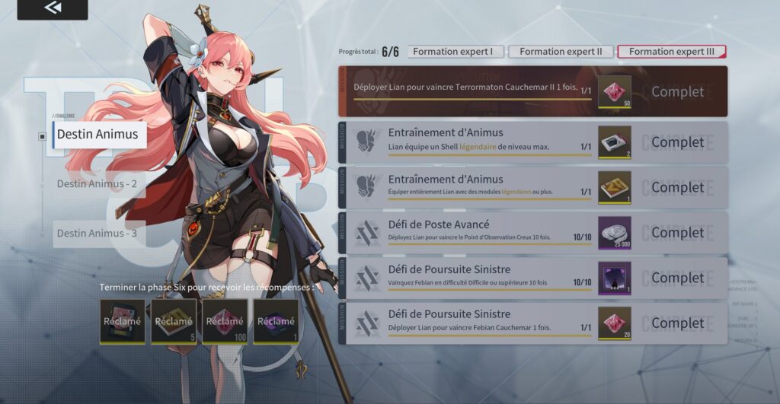
Task: Open the purple frame reward for Febian Difficile
Action: (615, 278)
